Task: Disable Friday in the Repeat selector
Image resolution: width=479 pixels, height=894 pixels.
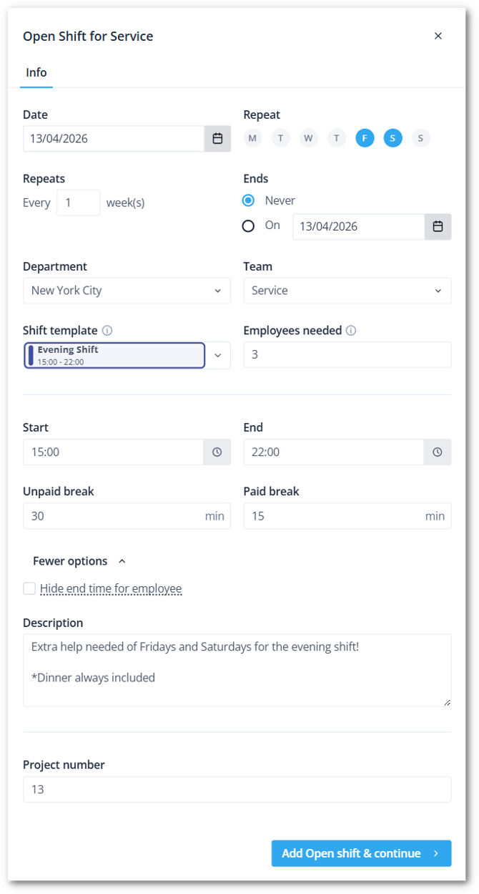Action: coord(365,138)
